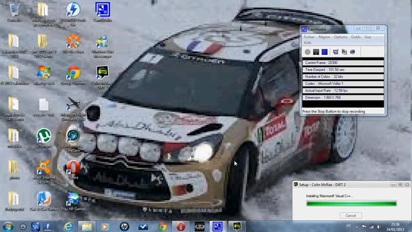Click the last icon in CamStudio toolbar

[353, 52]
